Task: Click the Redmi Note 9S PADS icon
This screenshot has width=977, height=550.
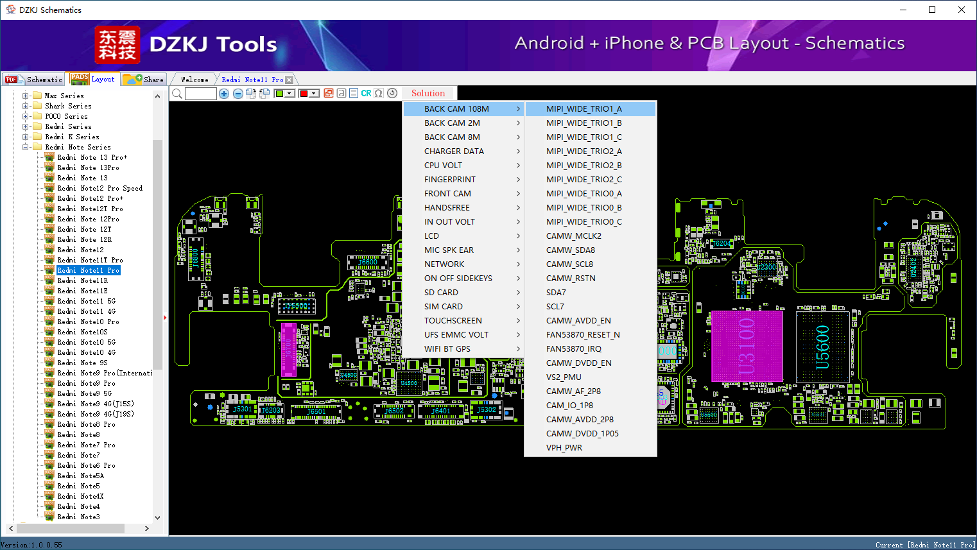Action: coord(49,363)
